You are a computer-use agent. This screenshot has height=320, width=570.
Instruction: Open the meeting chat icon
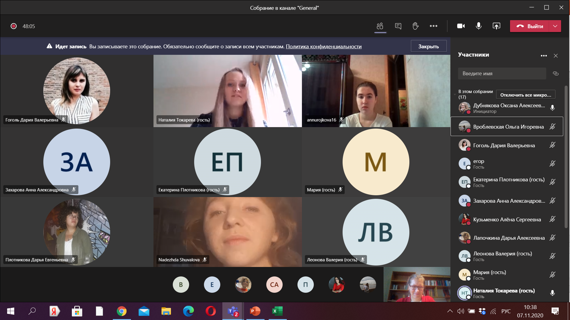tap(398, 26)
